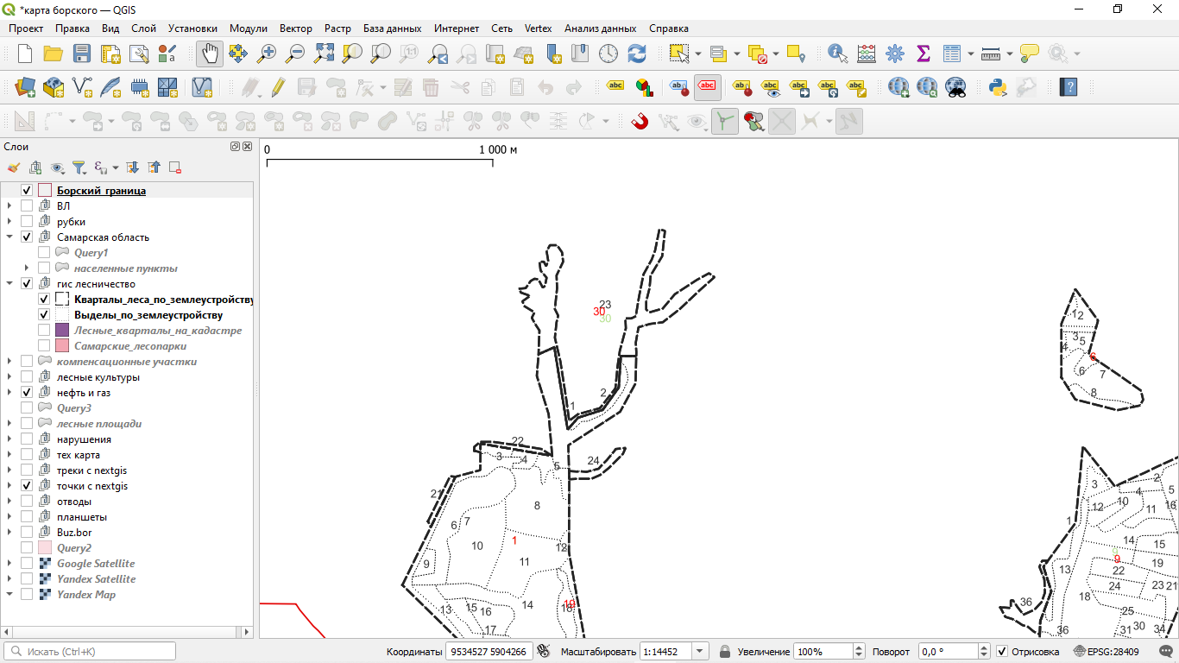Image resolution: width=1179 pixels, height=663 pixels.
Task: Open the Вектор menu
Action: click(296, 28)
